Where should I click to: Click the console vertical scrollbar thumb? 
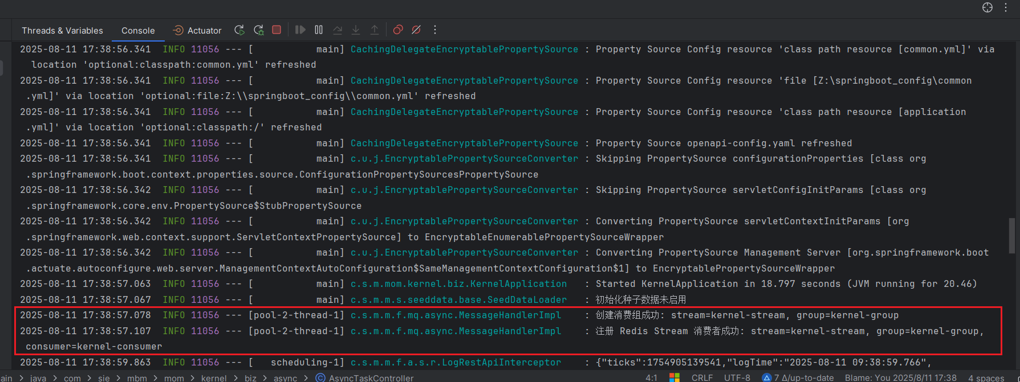[1012, 235]
